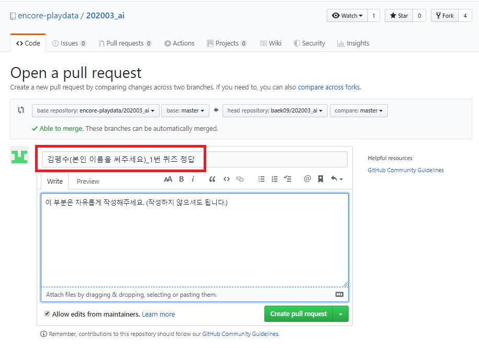Screen dimensions: 479x348
Task: Open the base: master branch dropdown
Action: coord(185,110)
